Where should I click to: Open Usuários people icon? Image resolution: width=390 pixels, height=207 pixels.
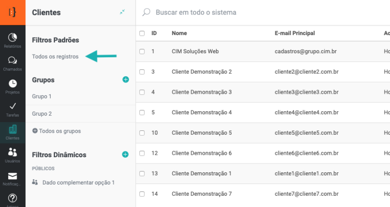[13, 153]
